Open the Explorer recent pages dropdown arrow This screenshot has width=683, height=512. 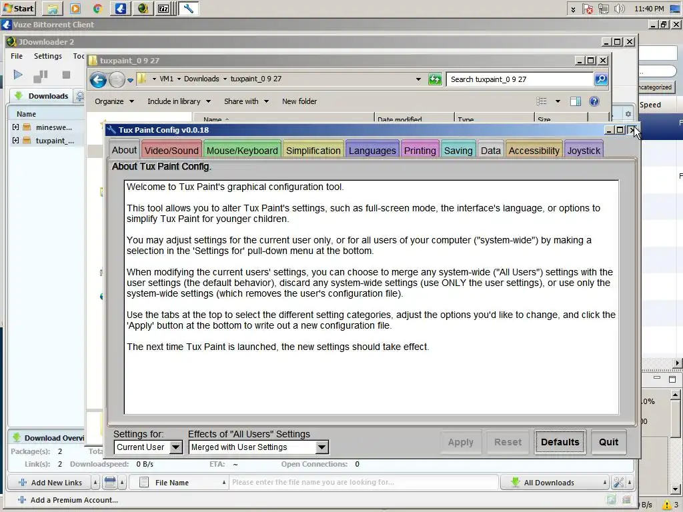(130, 80)
